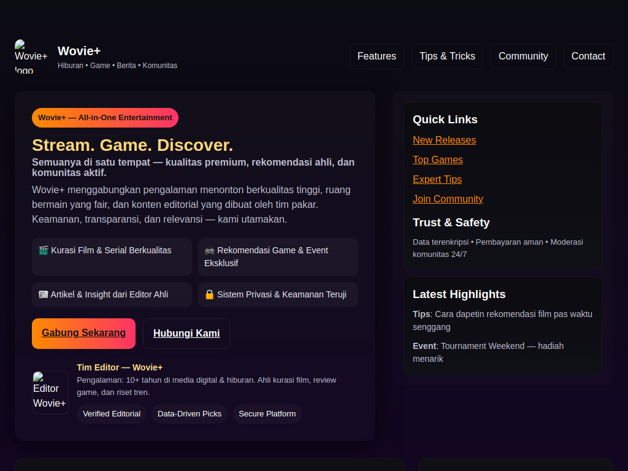628x471 pixels.
Task: Open the Features menu item
Action: coord(377,56)
